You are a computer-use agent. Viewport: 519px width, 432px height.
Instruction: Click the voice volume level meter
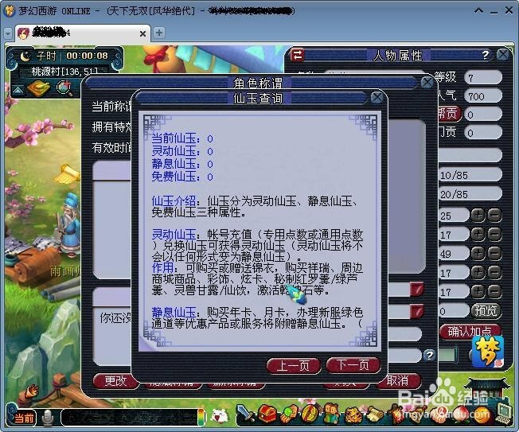pyautogui.click(x=201, y=418)
